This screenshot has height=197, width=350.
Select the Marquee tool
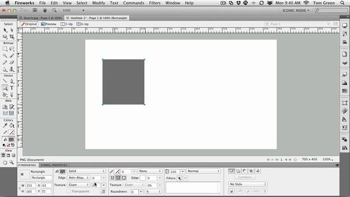[x=5, y=49]
